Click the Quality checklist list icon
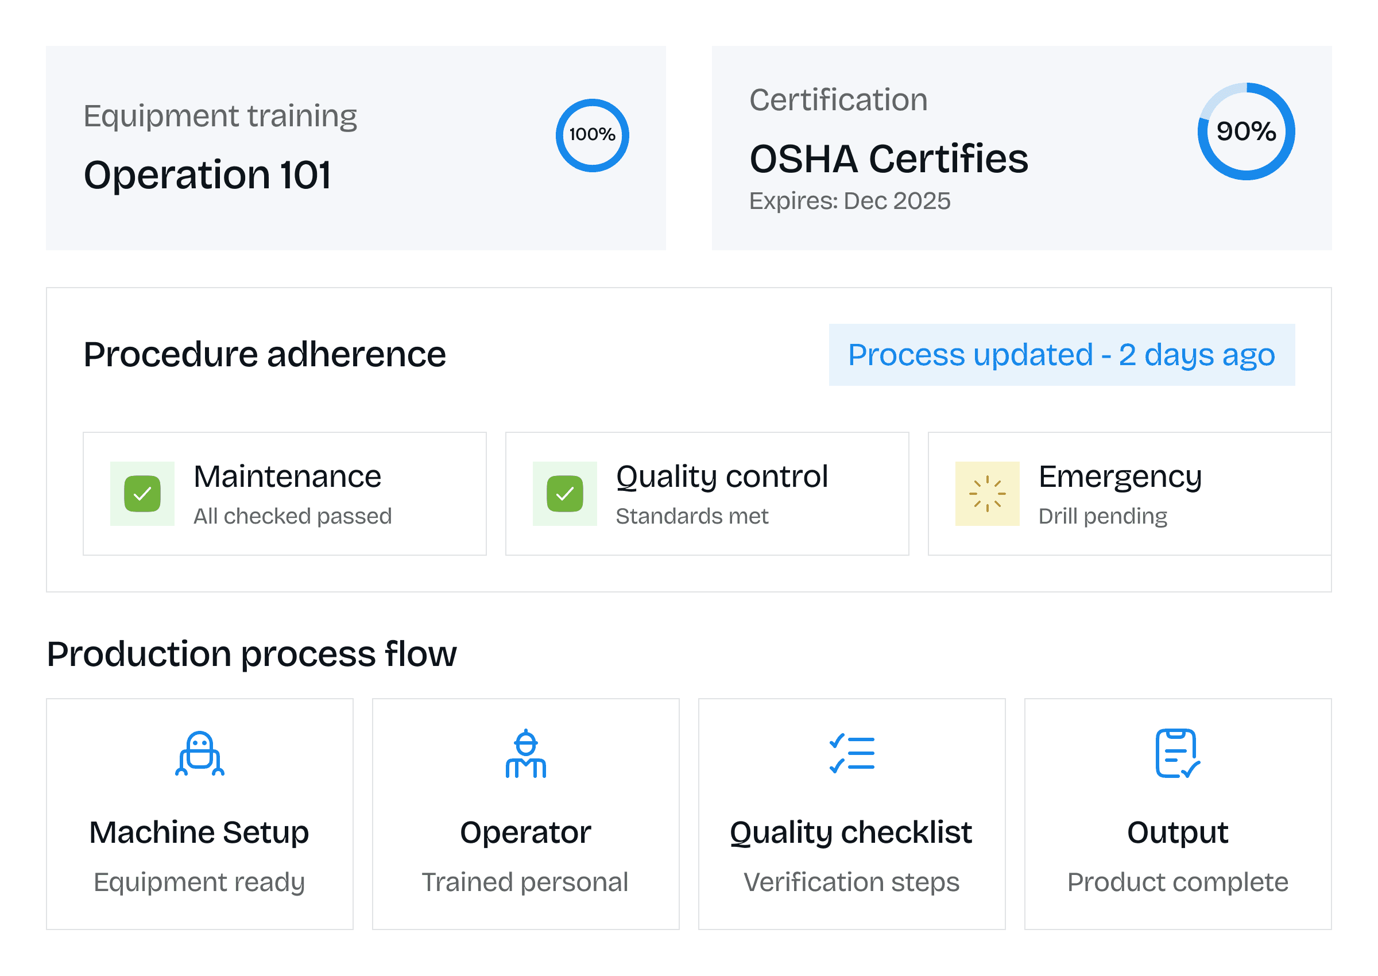 pos(851,754)
